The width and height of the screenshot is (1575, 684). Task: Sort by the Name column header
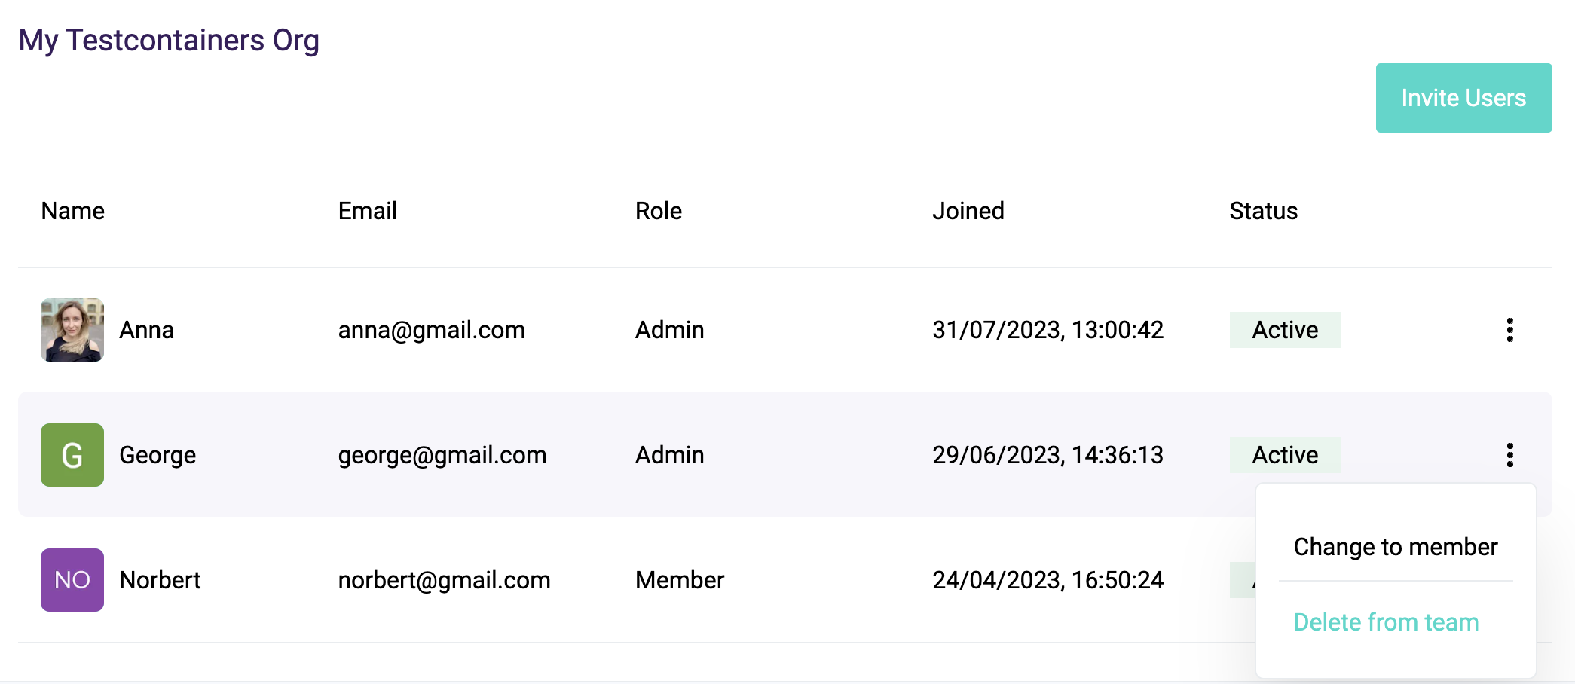click(72, 211)
